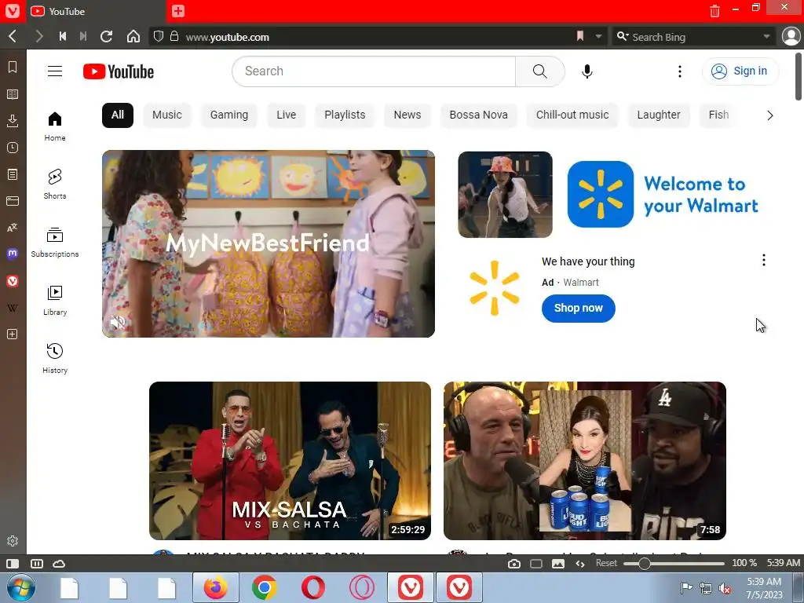Open Bookmarks panel in sidebar
The height and width of the screenshot is (603, 804).
[x=13, y=68]
